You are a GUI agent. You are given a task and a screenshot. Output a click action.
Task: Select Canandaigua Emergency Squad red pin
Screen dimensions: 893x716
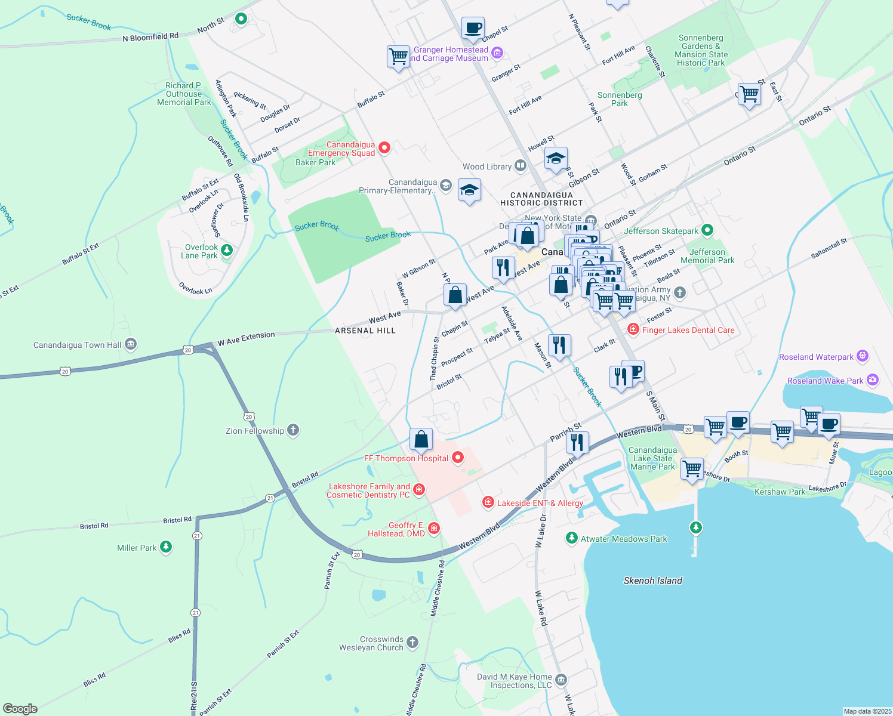(x=385, y=147)
